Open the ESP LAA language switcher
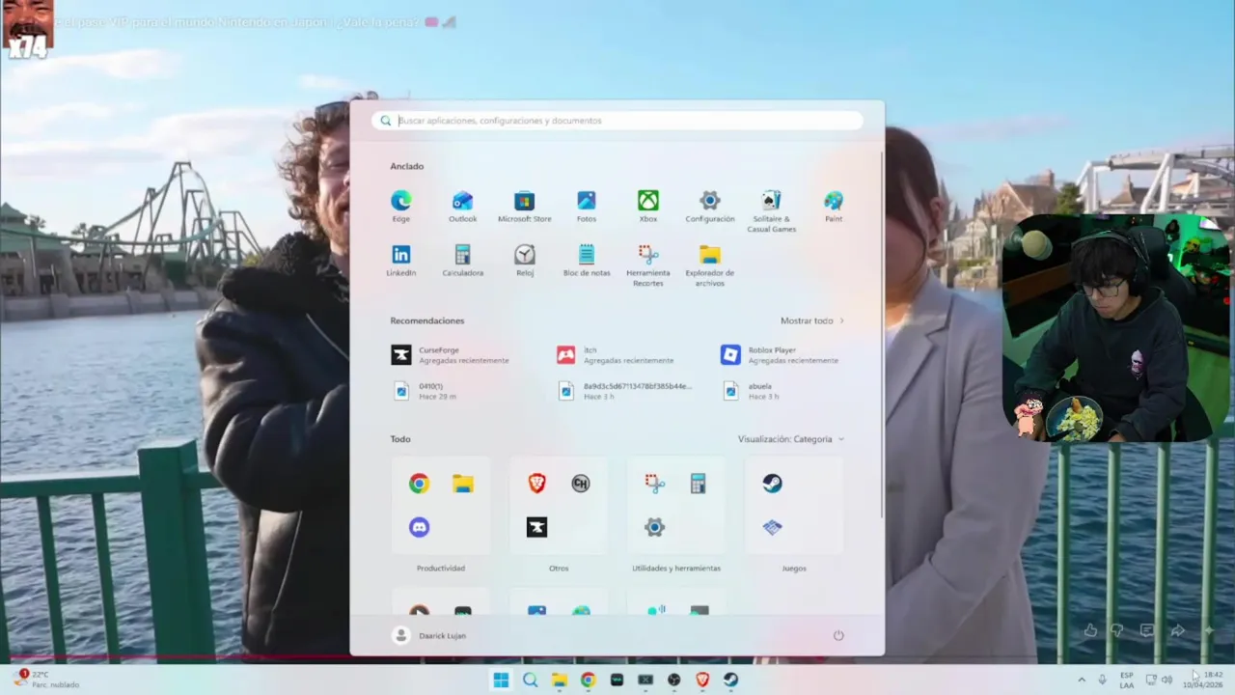The width and height of the screenshot is (1235, 695). point(1127,680)
